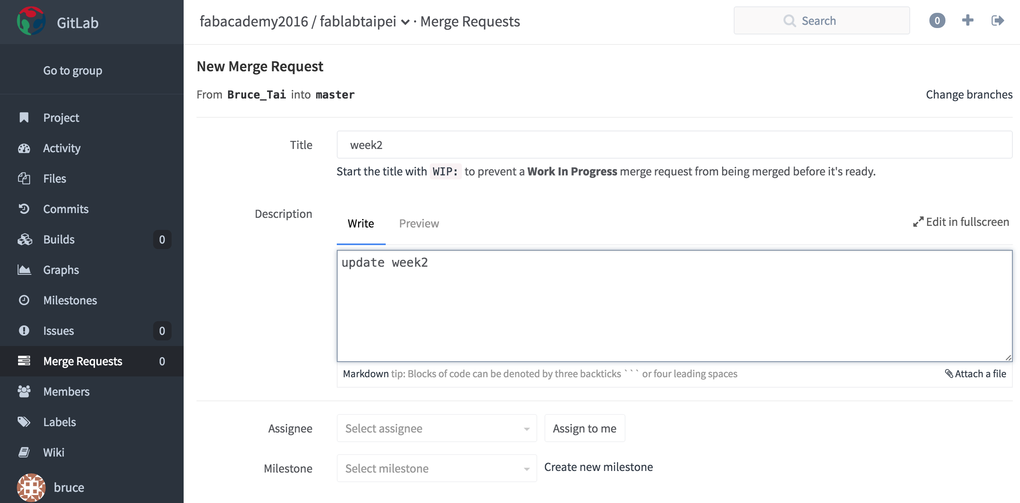Click the Assign to me button
This screenshot has height=503, width=1020.
pyautogui.click(x=585, y=429)
